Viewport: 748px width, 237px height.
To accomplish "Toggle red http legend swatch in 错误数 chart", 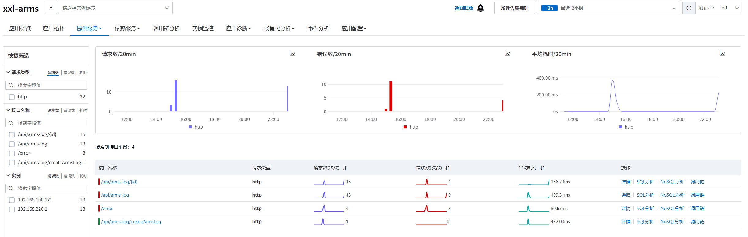I will 405,127.
